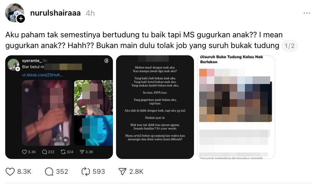Open the three-dot more options menu
The height and width of the screenshot is (188, 318).
coord(307,13)
